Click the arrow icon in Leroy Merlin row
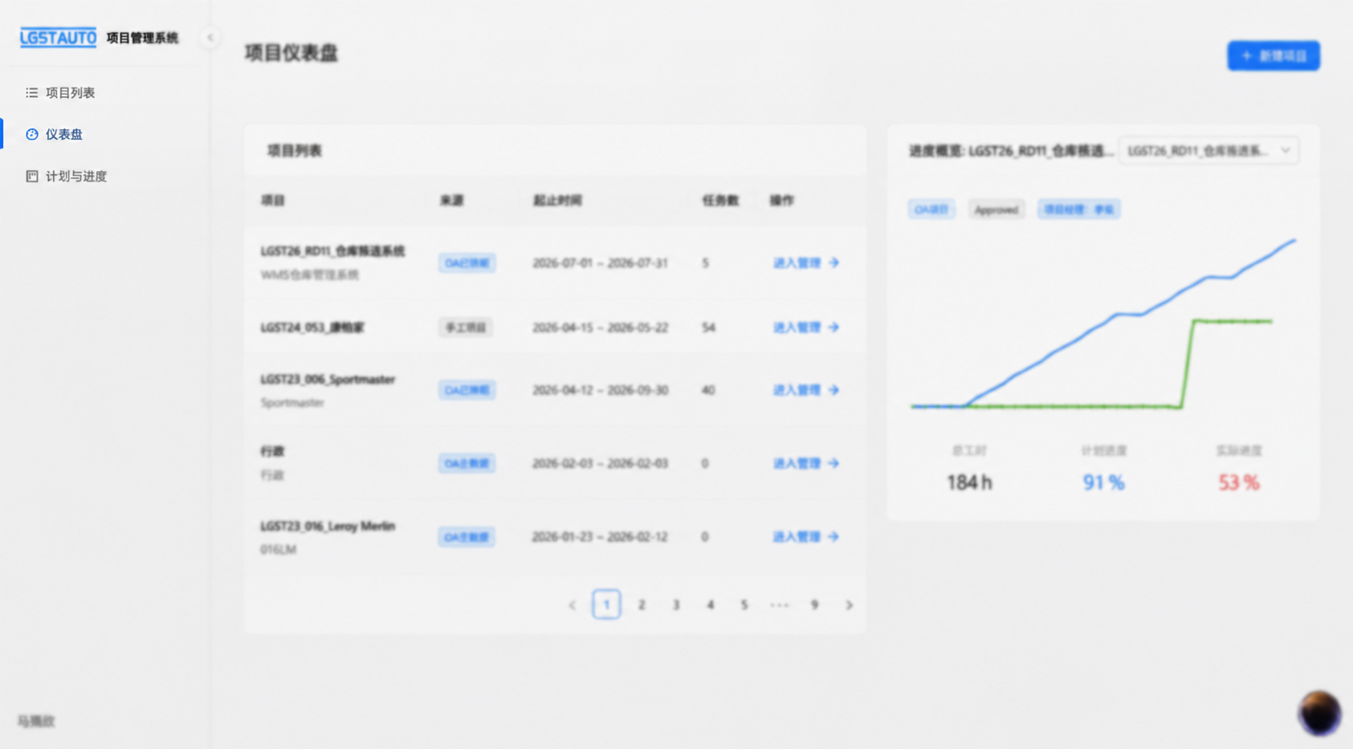Screen dimensions: 1353x749 click(833, 536)
